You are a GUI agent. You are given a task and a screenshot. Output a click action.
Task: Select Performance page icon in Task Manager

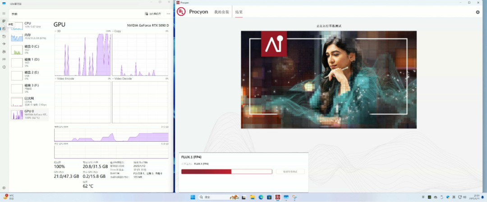(4, 28)
